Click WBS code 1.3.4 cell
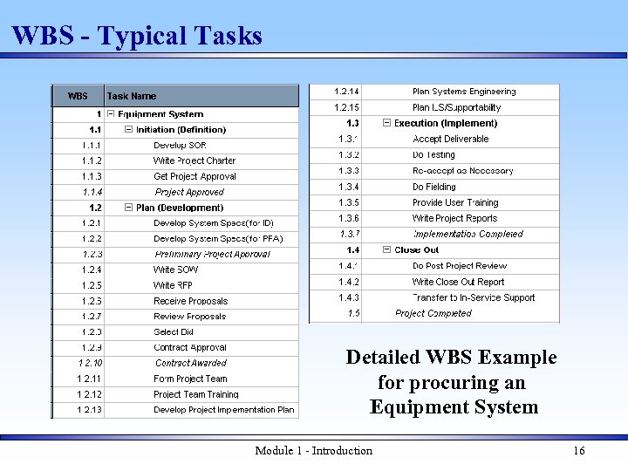 336,187
